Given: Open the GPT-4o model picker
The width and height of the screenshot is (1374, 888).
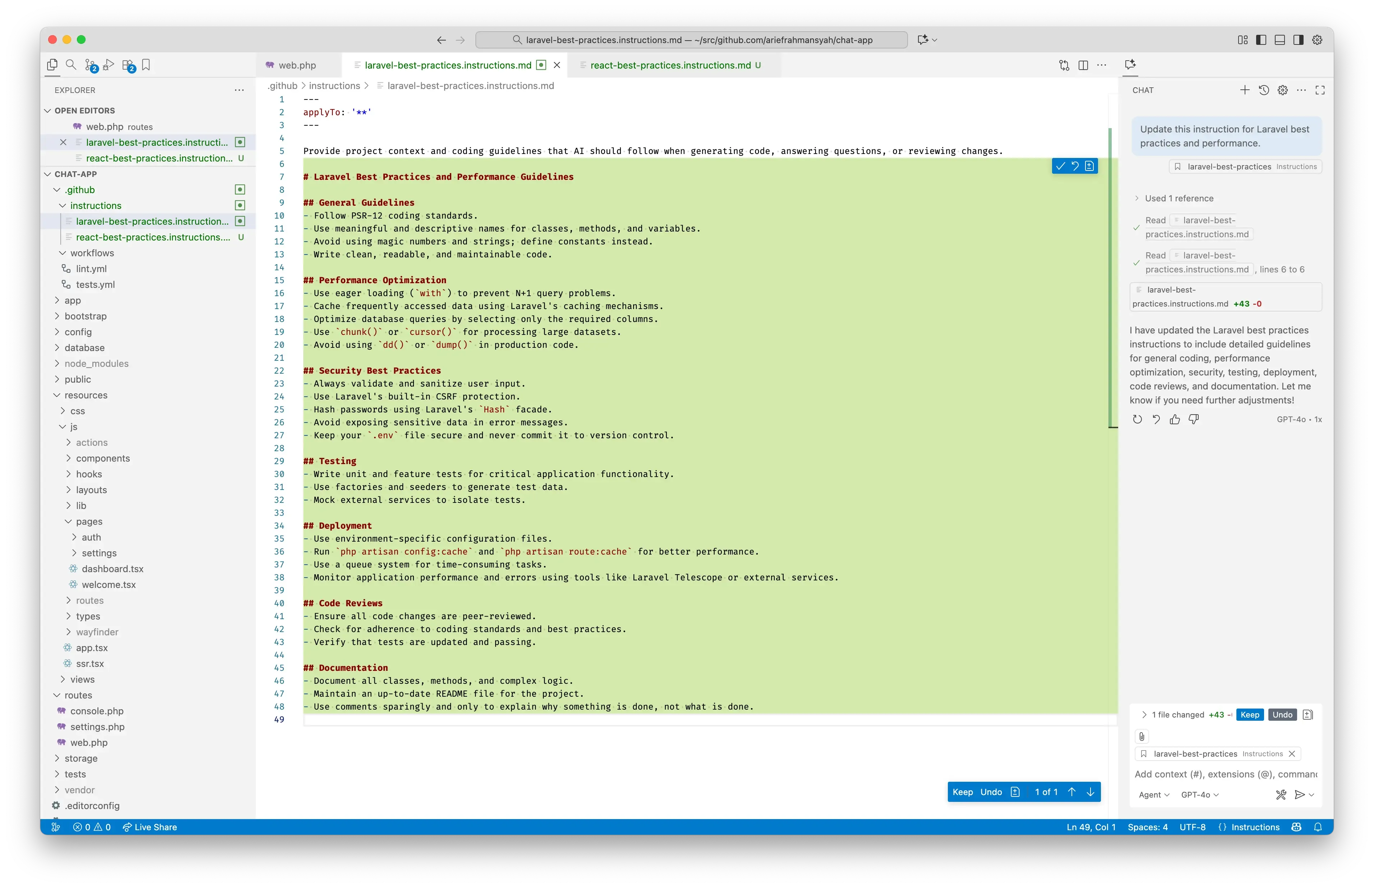Looking at the screenshot, I should (x=1200, y=795).
